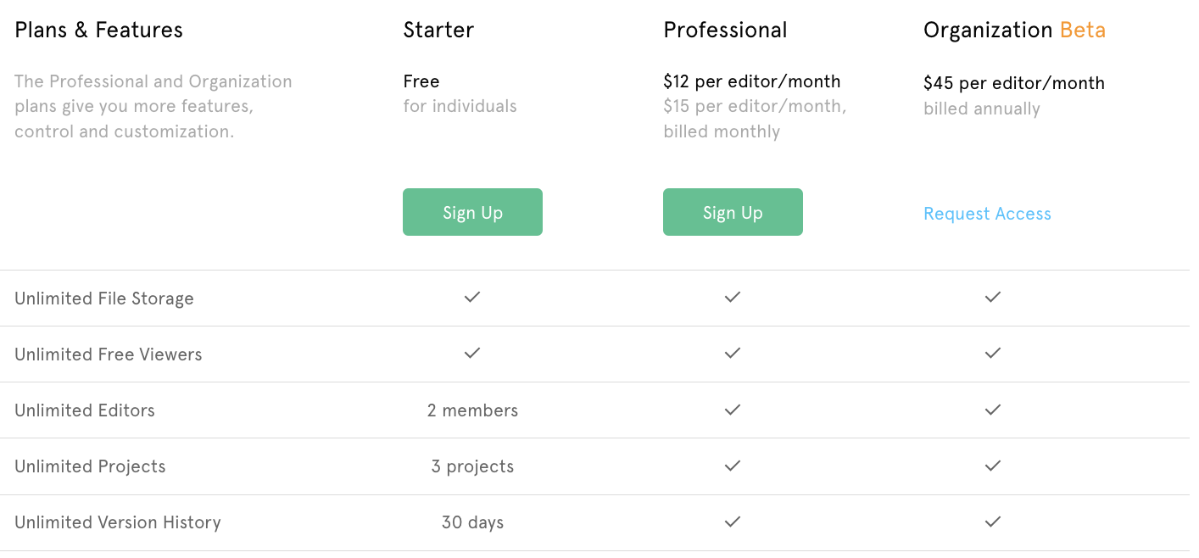Click the Unlimited Projects checkmark for Organization
Viewport: 1199px width, 558px height.
[x=993, y=466]
